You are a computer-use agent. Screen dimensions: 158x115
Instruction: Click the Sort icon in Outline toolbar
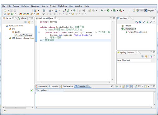(137, 22)
